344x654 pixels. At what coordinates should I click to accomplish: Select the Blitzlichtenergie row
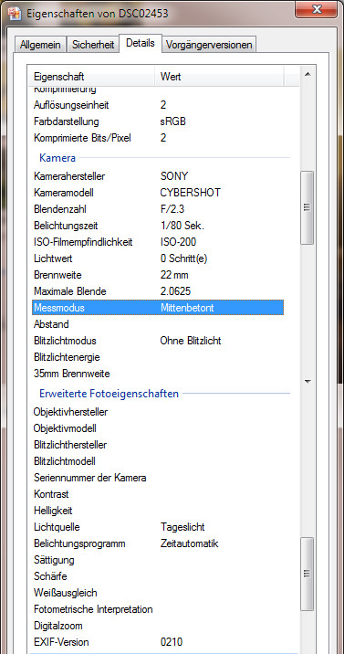click(x=158, y=357)
